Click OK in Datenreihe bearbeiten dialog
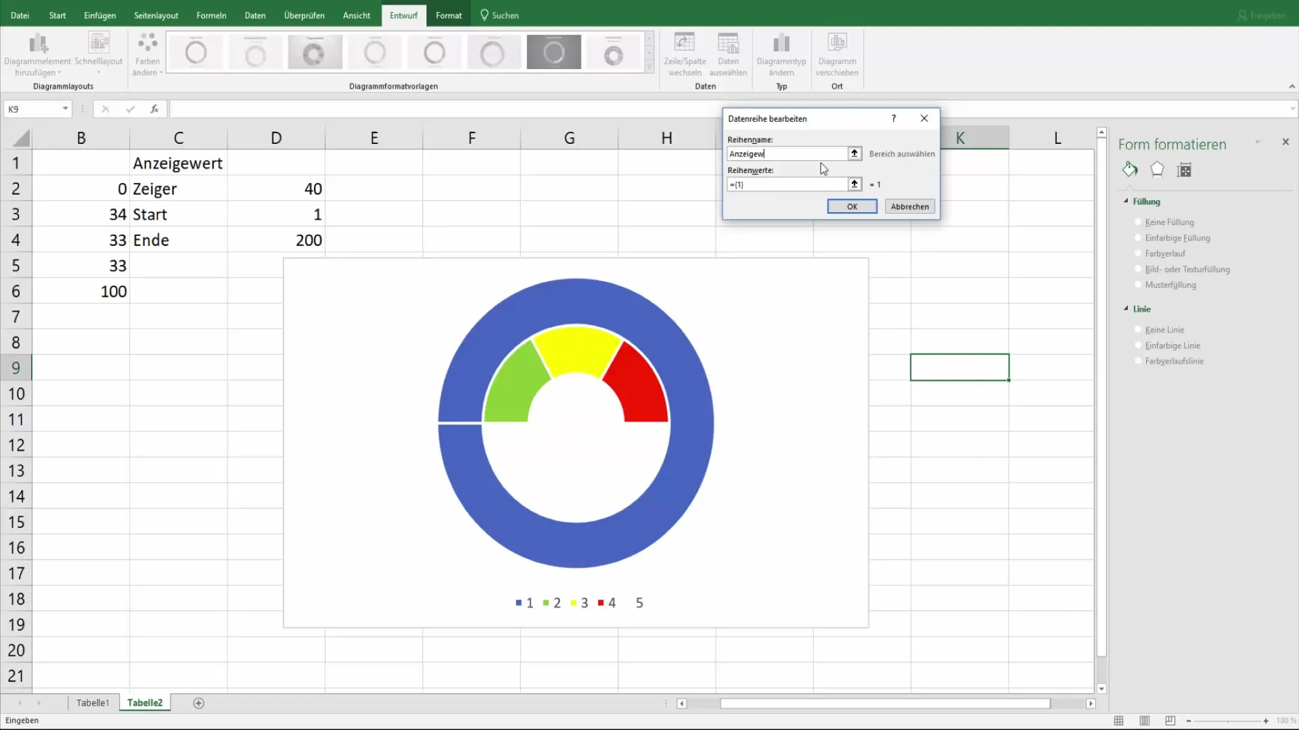Viewport: 1299px width, 730px height. [x=852, y=206]
